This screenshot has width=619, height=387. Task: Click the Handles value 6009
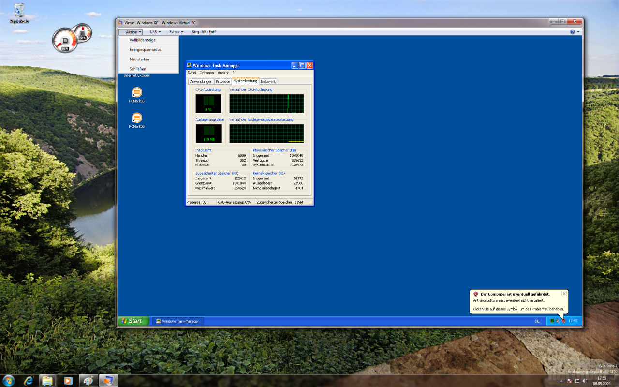tap(242, 155)
